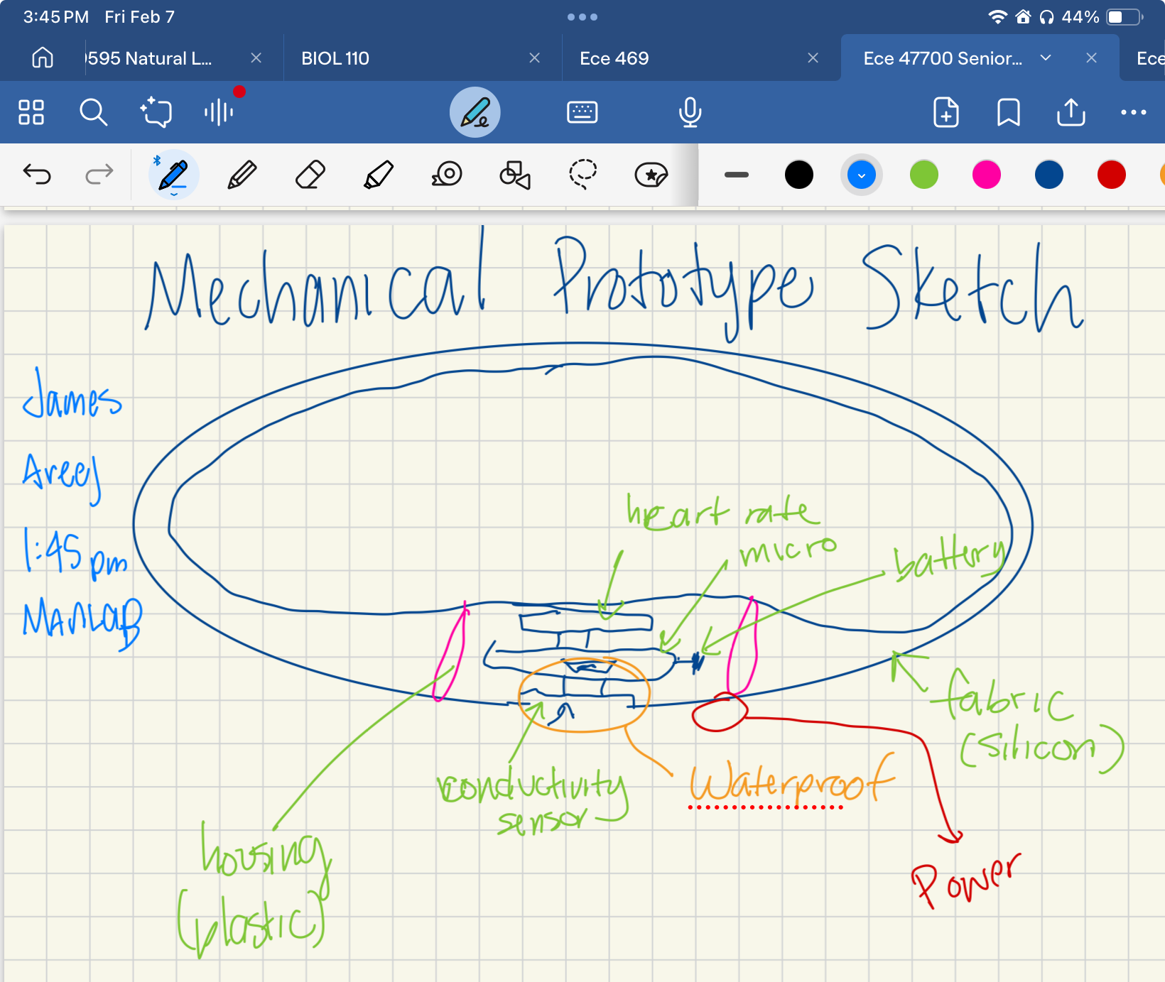Viewport: 1165px width, 982px height.
Task: Add a new page to the notebook
Action: (x=945, y=112)
